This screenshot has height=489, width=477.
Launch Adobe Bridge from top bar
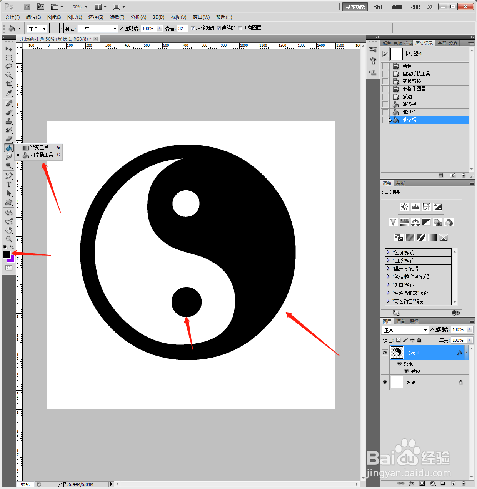point(27,7)
